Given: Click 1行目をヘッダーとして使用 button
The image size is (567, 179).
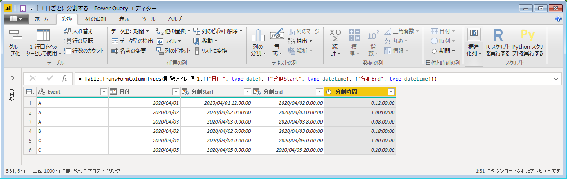Looking at the screenshot, I should 44,43.
